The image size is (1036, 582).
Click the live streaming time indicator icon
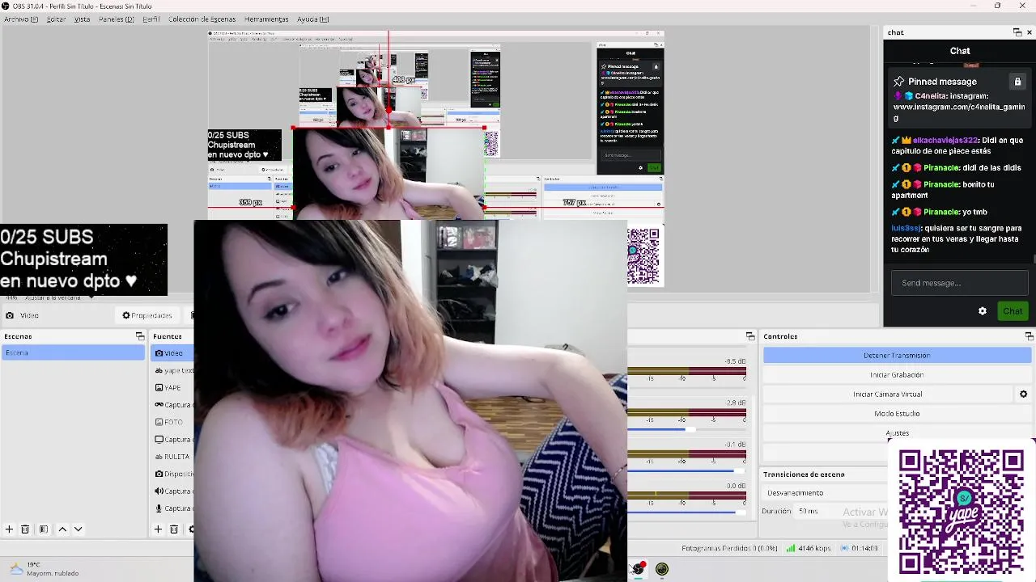(x=844, y=548)
